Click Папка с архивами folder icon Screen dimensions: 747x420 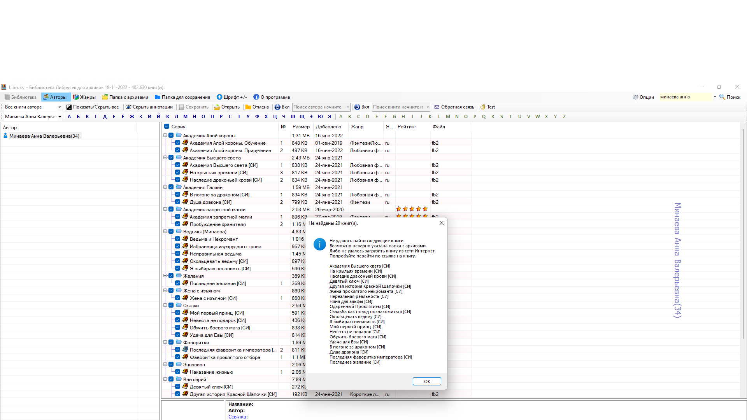click(x=105, y=97)
